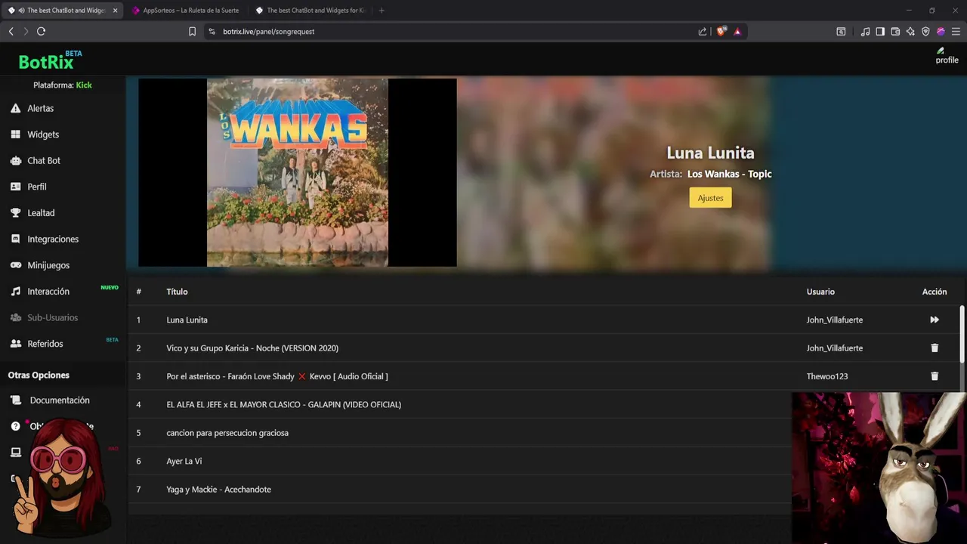Click the Los Wankas album cover video
967x544 pixels.
[298, 172]
